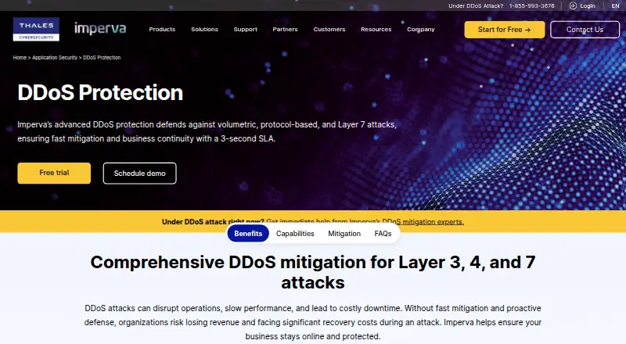
Task: Click the Login link
Action: 588,6
